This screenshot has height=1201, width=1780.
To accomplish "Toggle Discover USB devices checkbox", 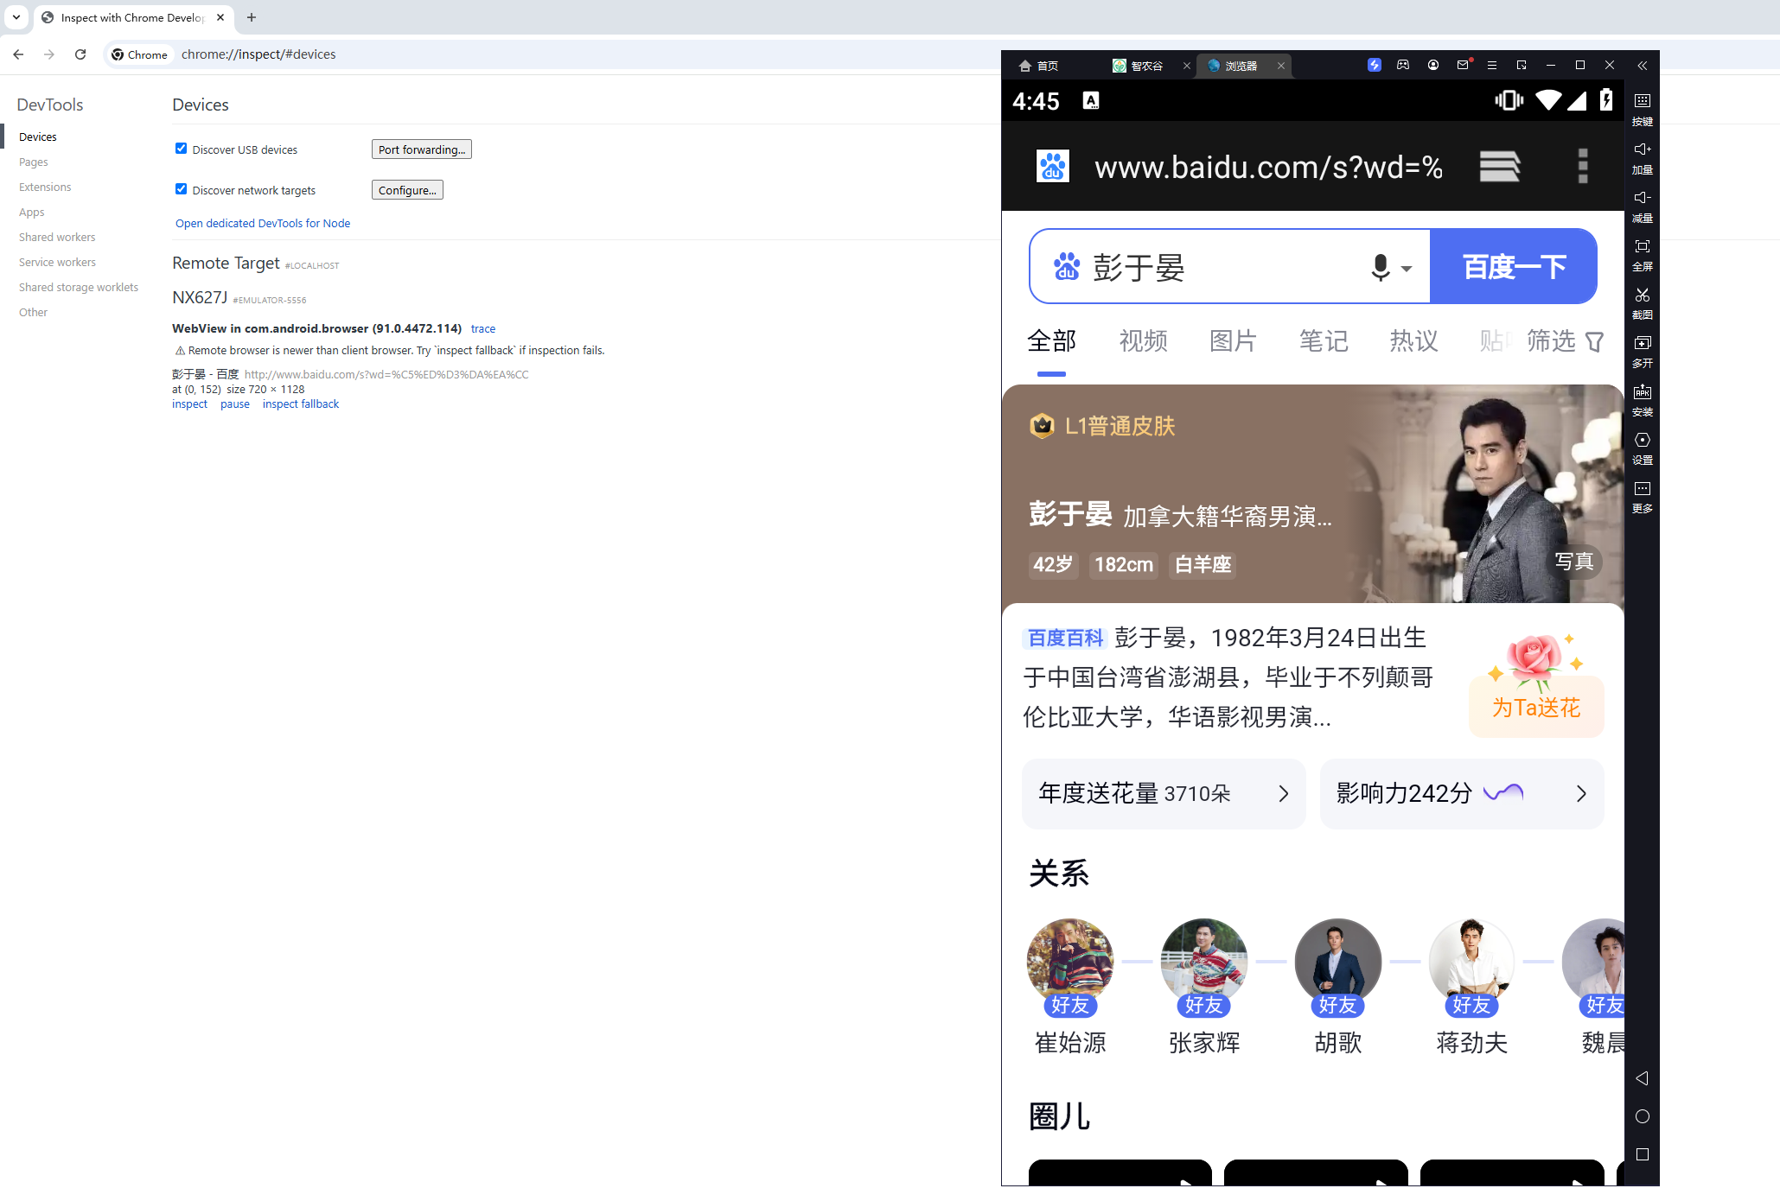I will coord(182,149).
